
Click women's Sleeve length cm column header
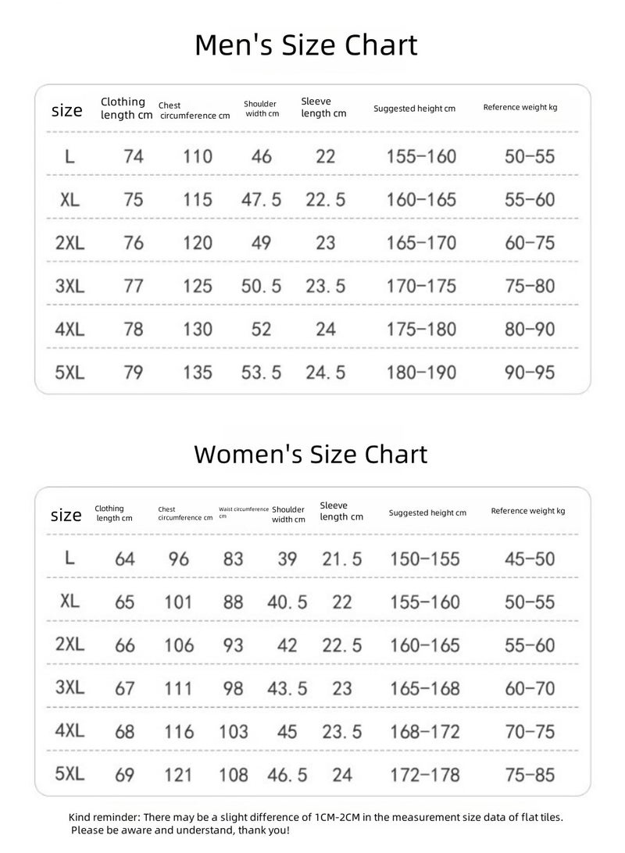pos(341,511)
